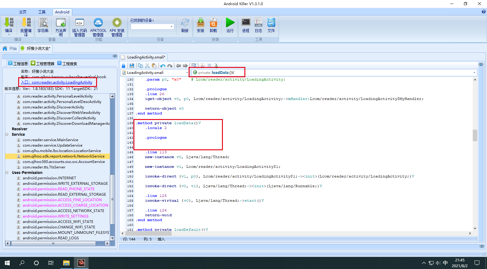Click the blue undo arrow

point(163,66)
